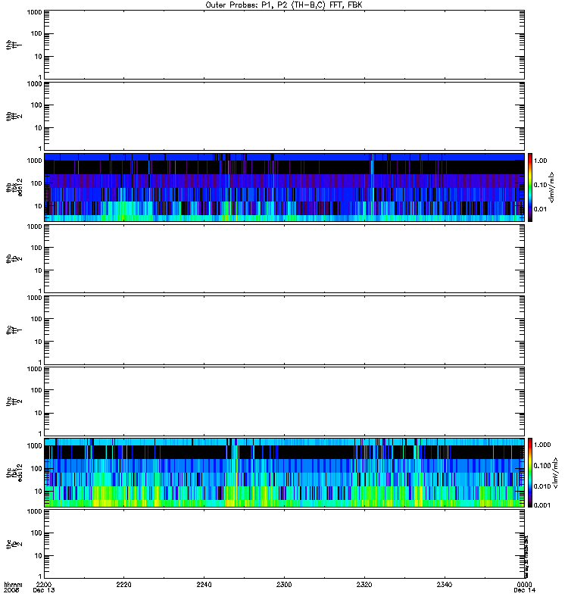Click '10' tick of thc fbk edc12 panel
Viewport: 568px width, 606px height.
point(39,491)
